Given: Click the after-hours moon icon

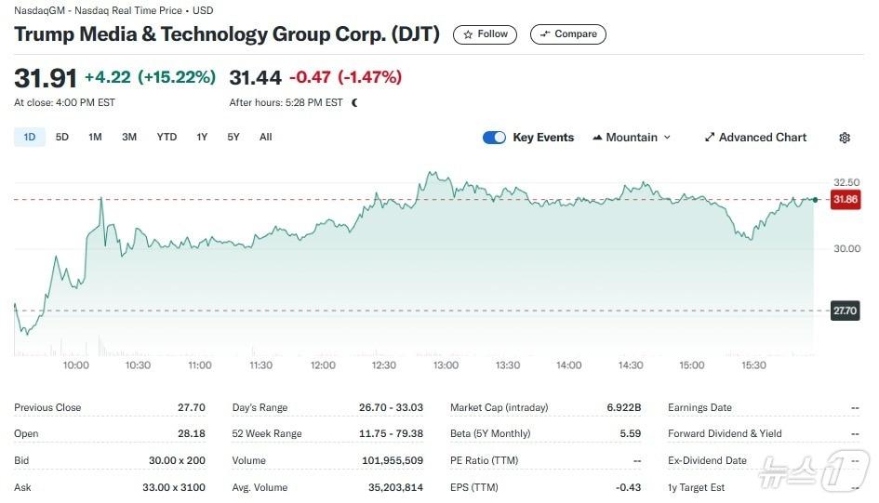Looking at the screenshot, I should [x=354, y=102].
